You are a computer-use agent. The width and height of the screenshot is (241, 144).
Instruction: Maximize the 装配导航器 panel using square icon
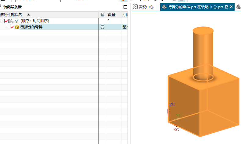pyautogui.click(x=125, y=7)
